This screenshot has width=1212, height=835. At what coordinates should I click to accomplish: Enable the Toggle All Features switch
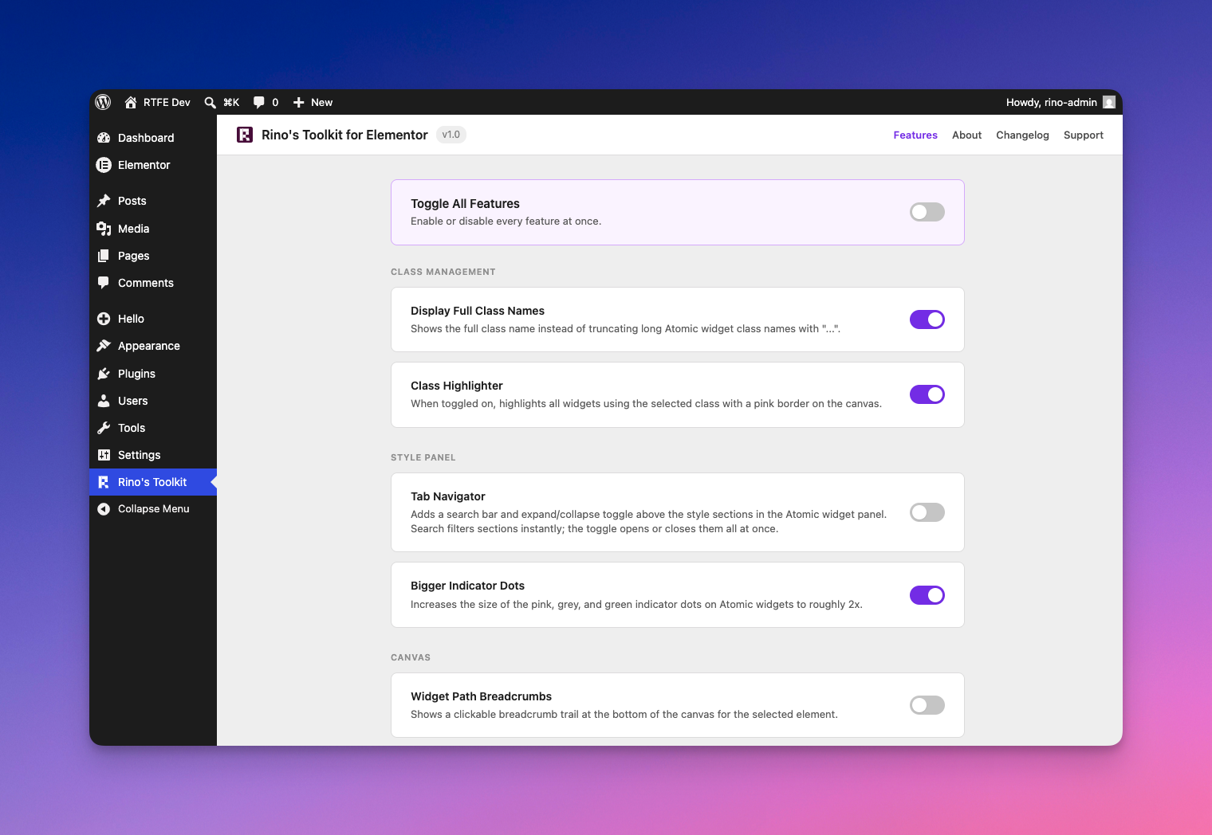click(x=927, y=212)
